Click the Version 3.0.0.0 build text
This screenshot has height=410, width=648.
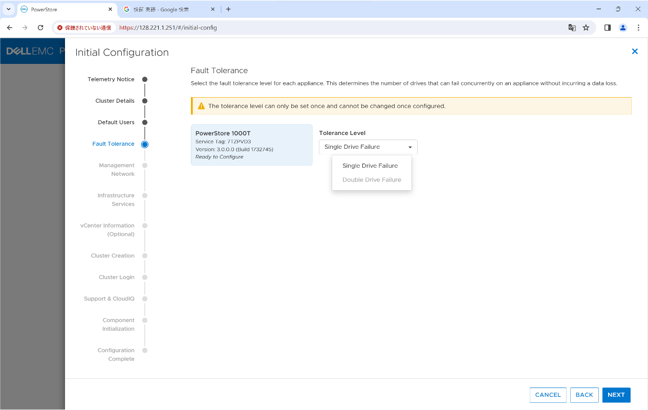(234, 149)
